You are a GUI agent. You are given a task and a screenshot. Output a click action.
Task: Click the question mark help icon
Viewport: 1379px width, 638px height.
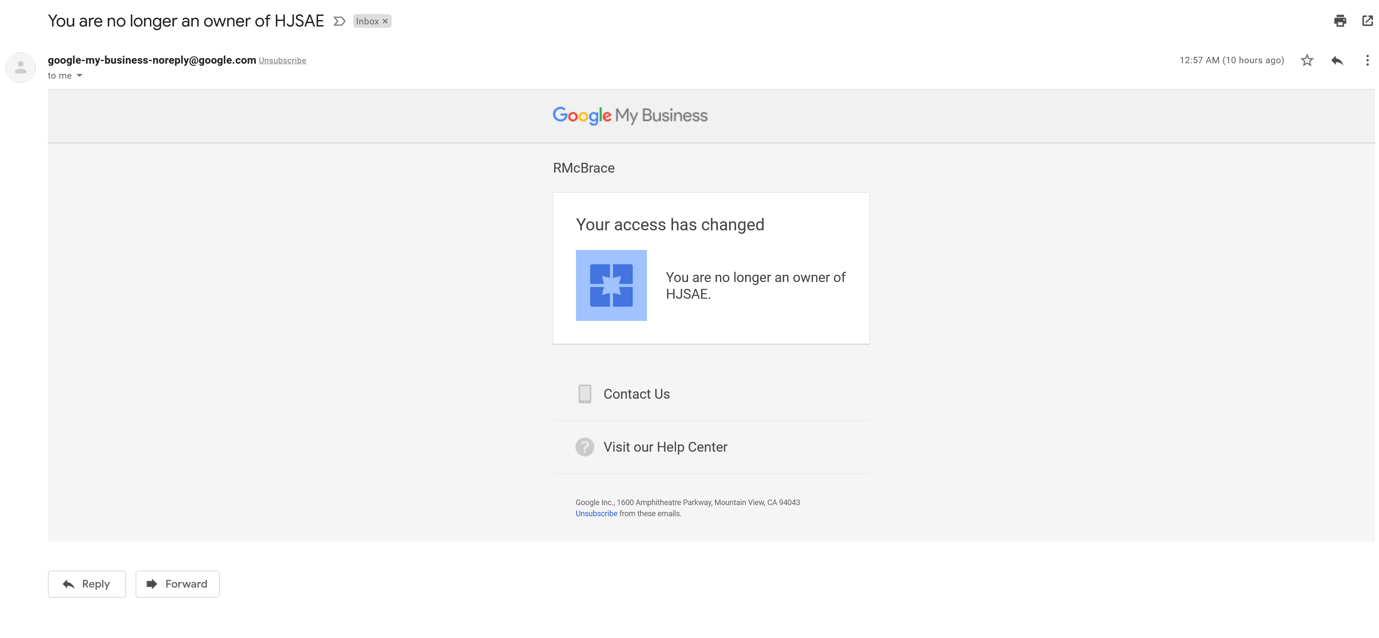584,447
